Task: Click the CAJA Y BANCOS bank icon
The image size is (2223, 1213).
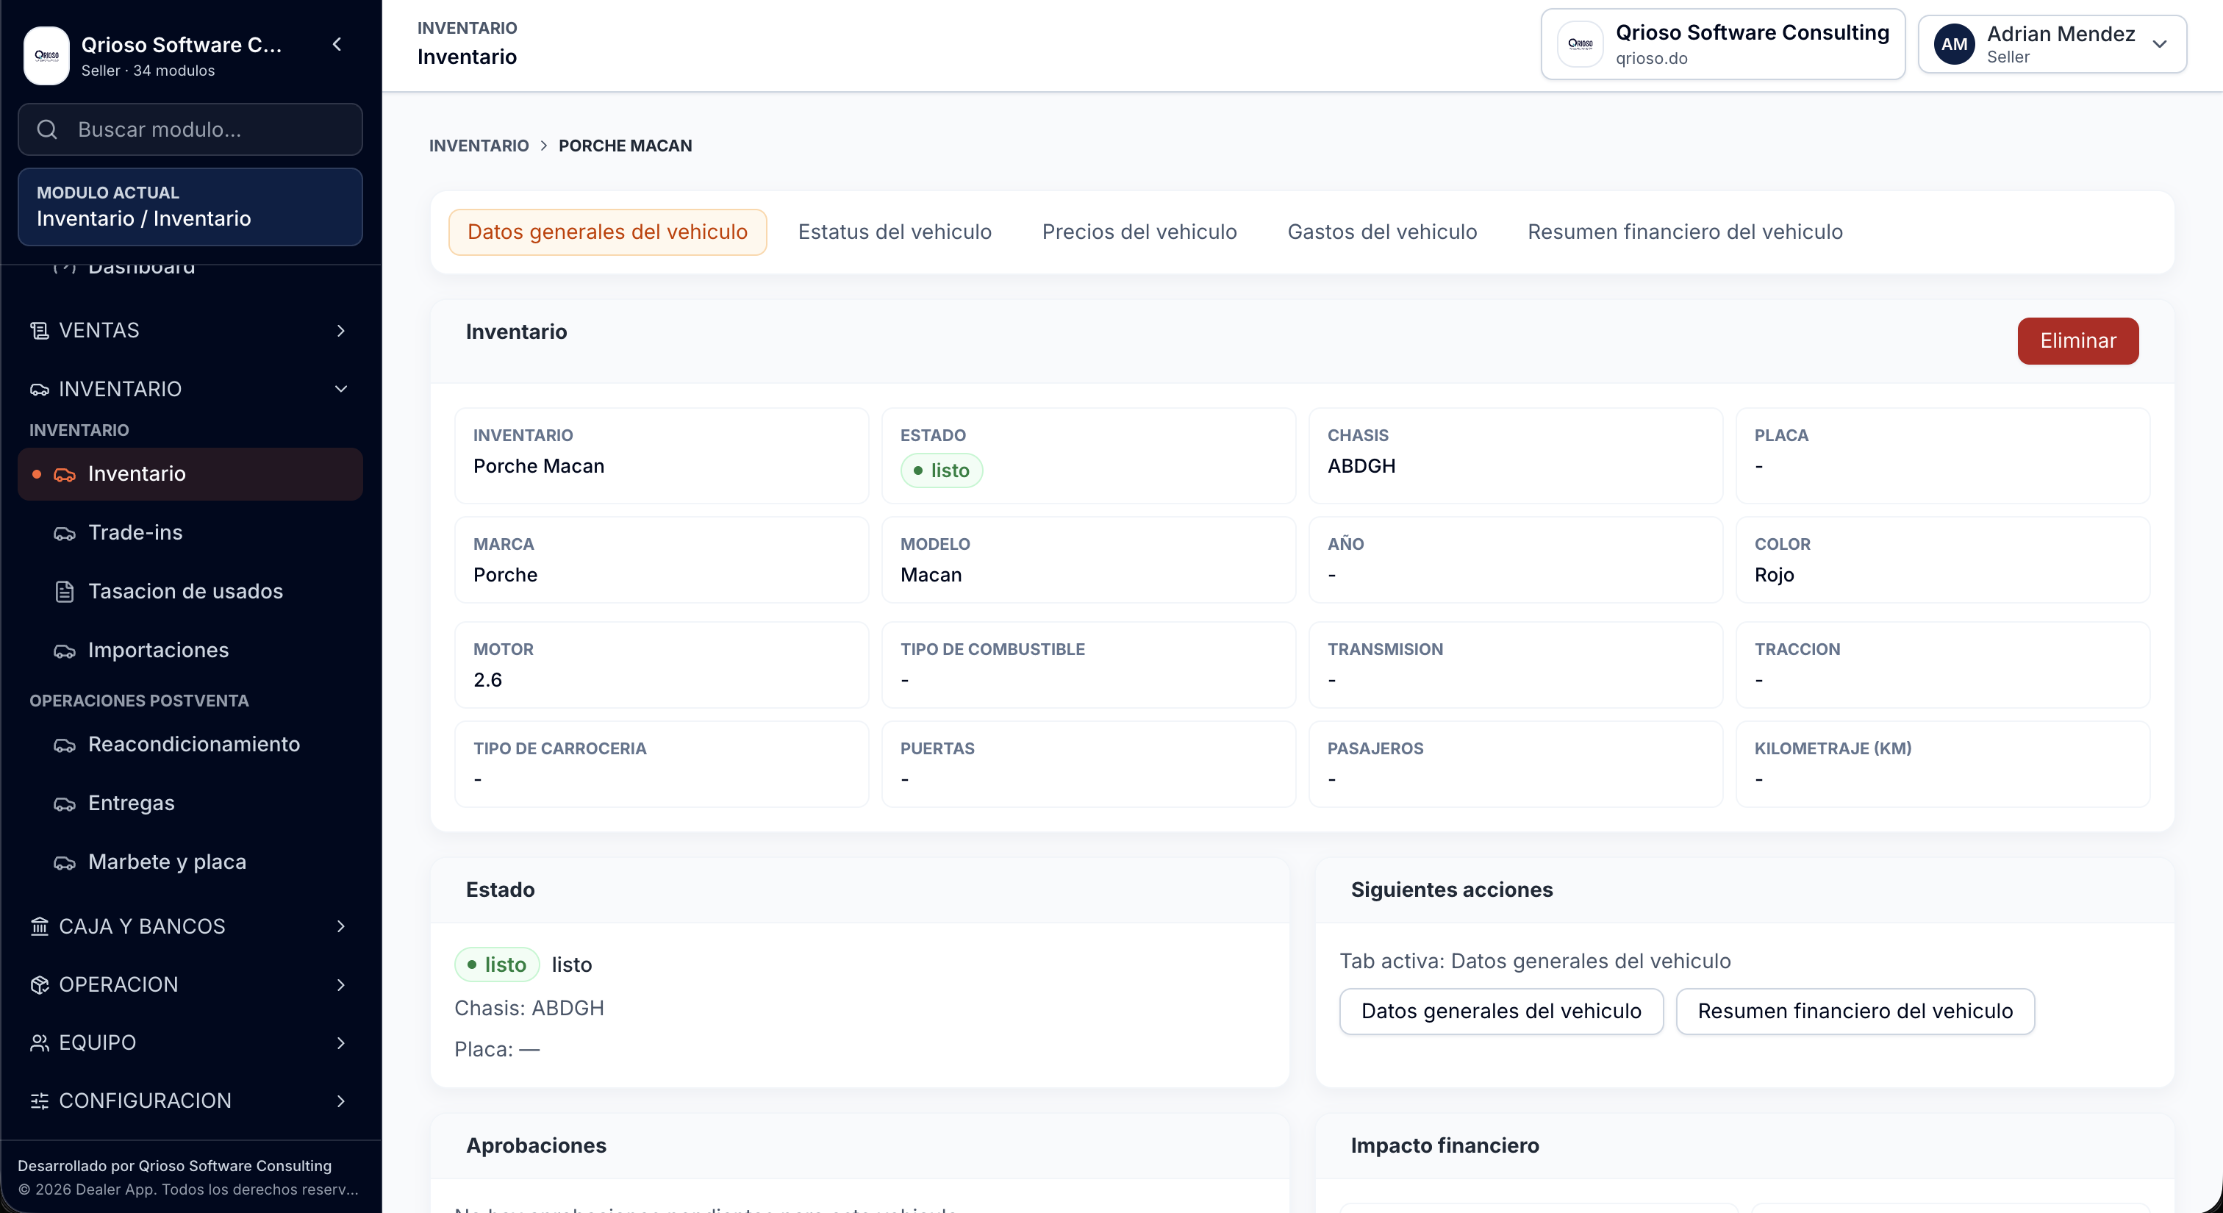Action: pyautogui.click(x=40, y=926)
